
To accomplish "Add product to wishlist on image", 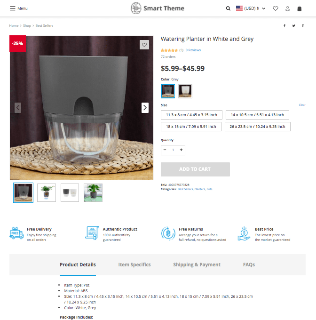I will tap(144, 45).
